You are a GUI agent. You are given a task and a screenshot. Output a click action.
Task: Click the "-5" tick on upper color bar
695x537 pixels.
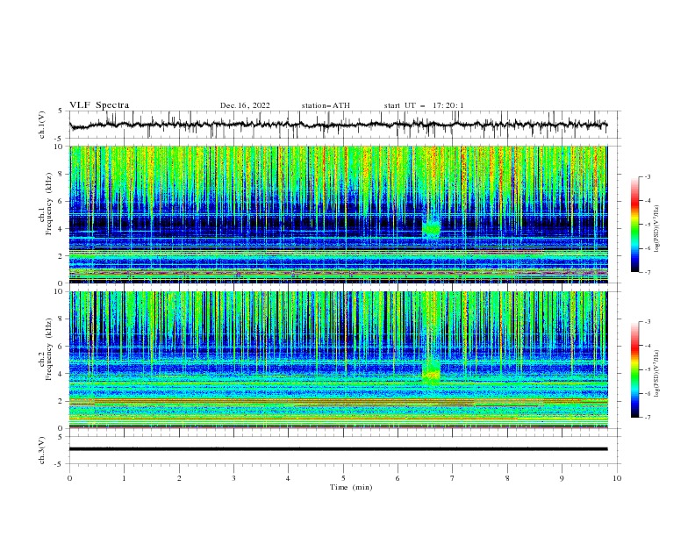(x=648, y=225)
